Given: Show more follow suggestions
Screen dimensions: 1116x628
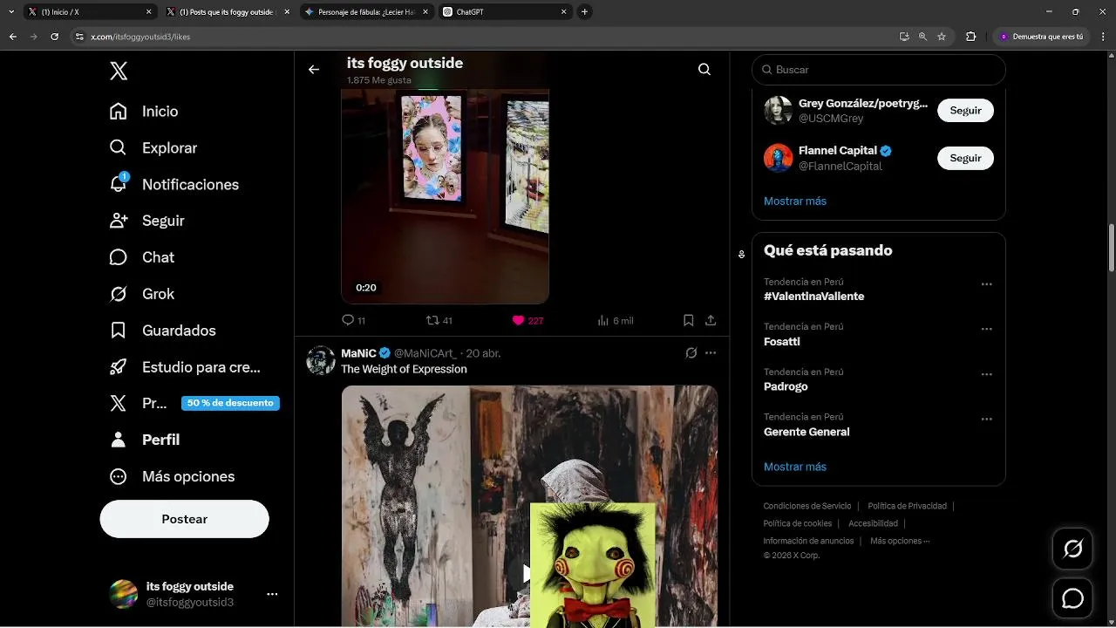Looking at the screenshot, I should tap(795, 201).
